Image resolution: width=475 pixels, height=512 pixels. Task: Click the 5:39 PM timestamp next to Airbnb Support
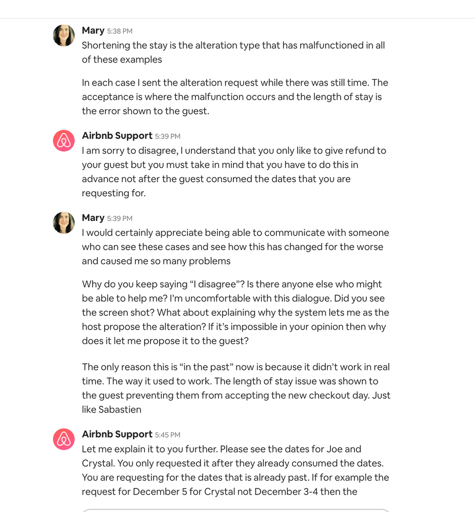coord(168,136)
